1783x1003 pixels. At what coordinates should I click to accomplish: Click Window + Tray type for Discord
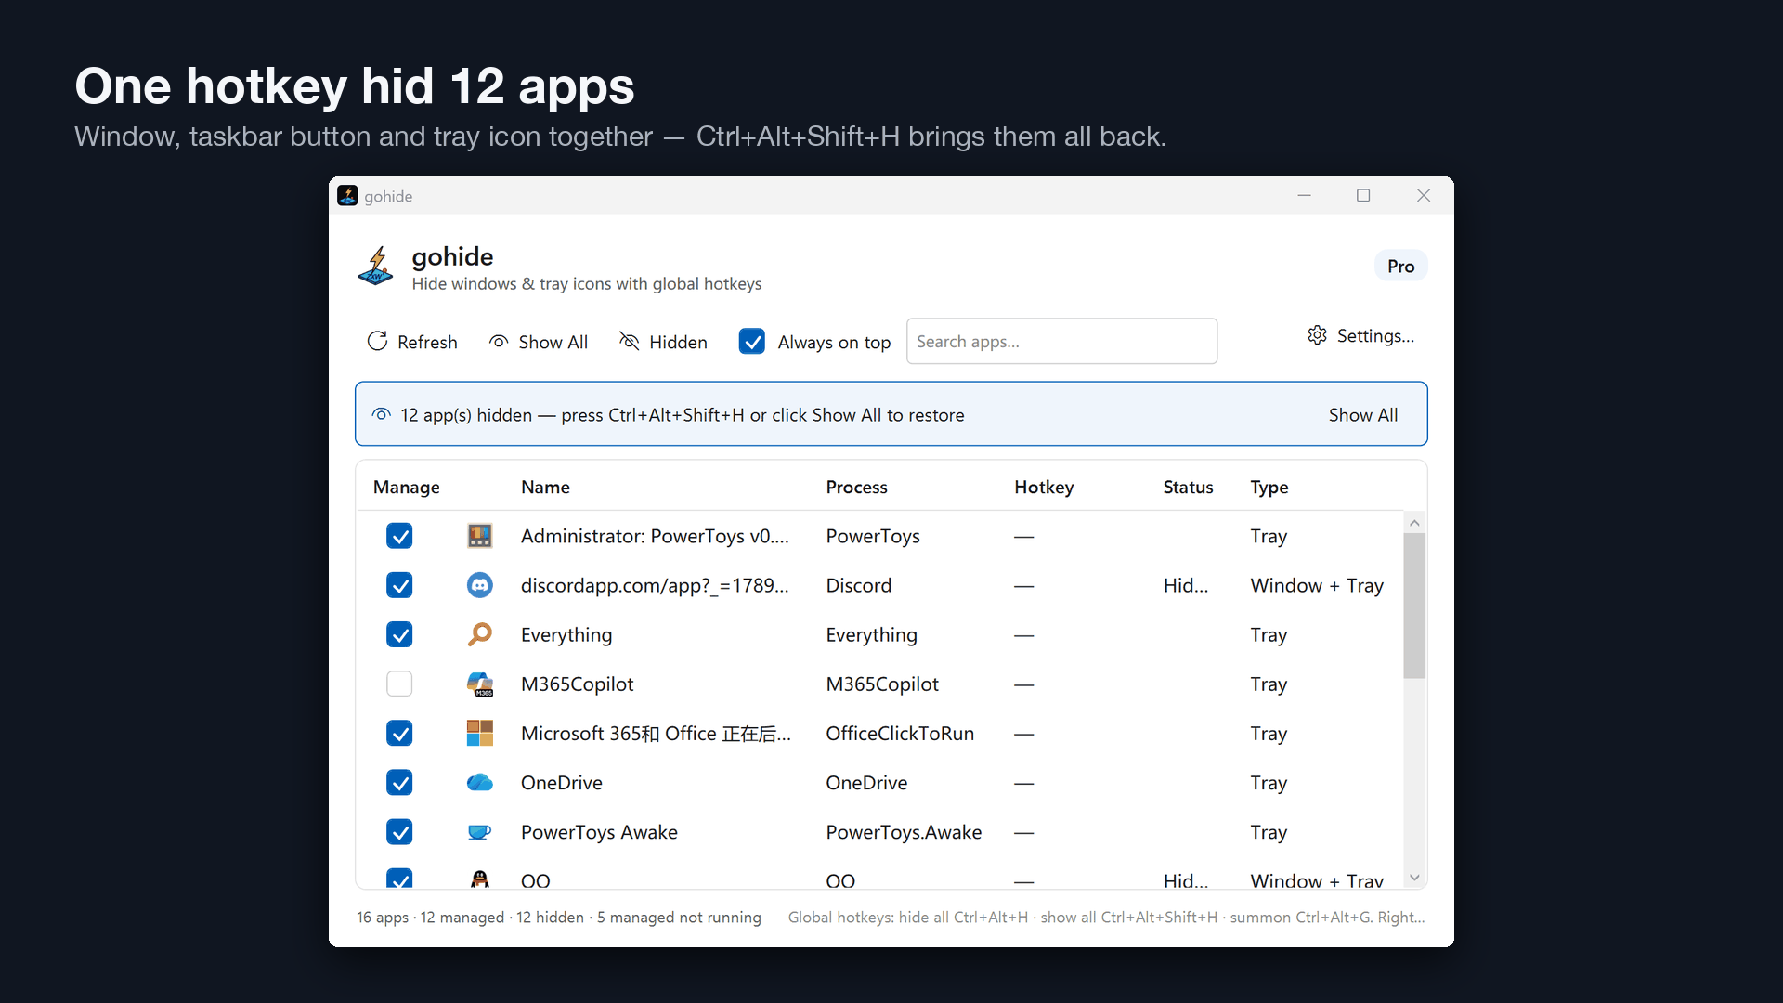1317,585
